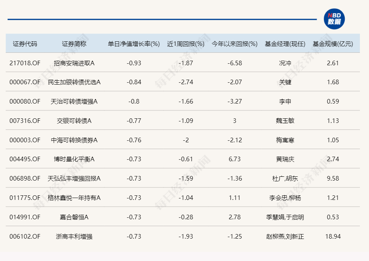Click fund size 9.58

point(333,178)
